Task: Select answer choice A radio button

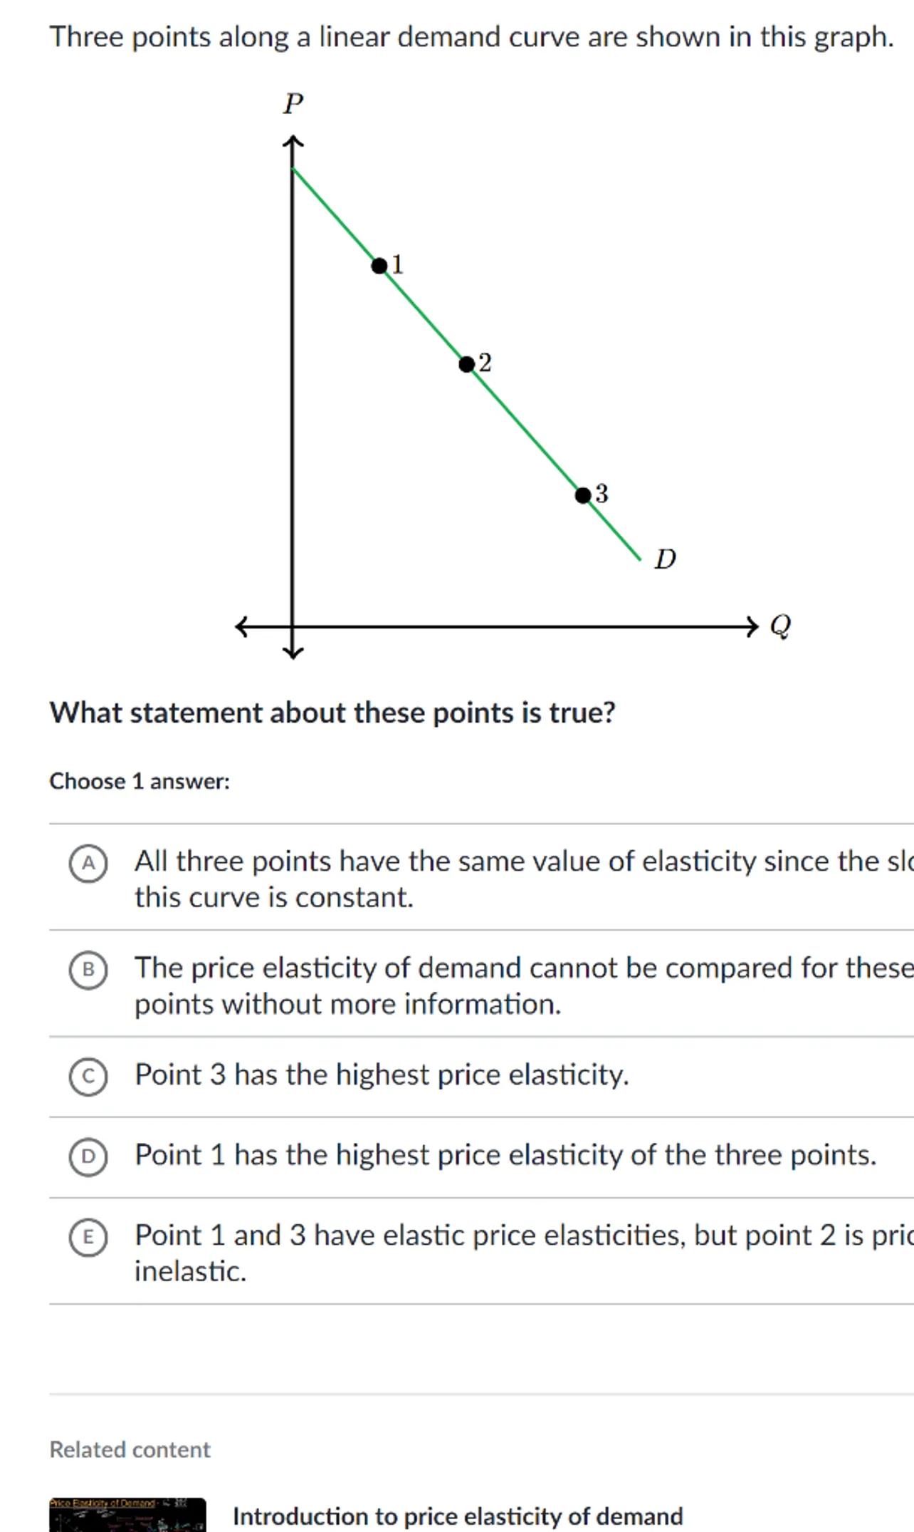Action: coord(88,864)
